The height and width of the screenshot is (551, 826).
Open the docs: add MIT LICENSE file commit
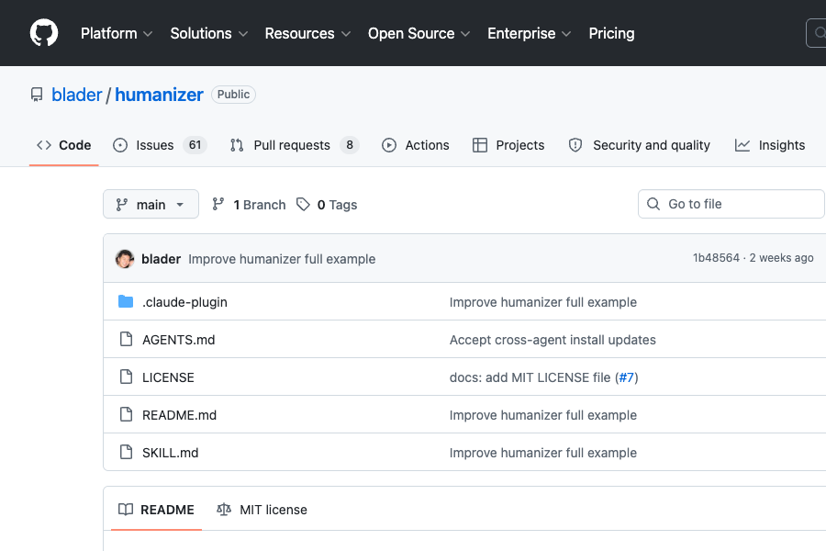click(530, 377)
